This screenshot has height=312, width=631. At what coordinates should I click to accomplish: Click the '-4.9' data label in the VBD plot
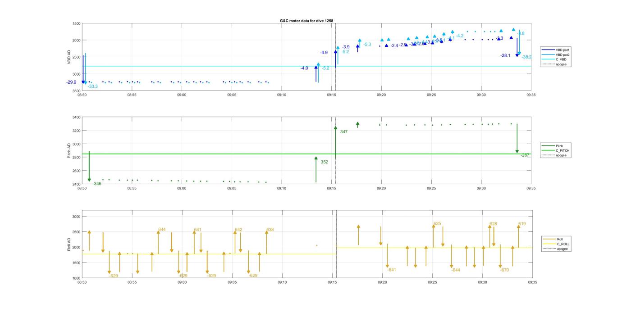tap(324, 53)
